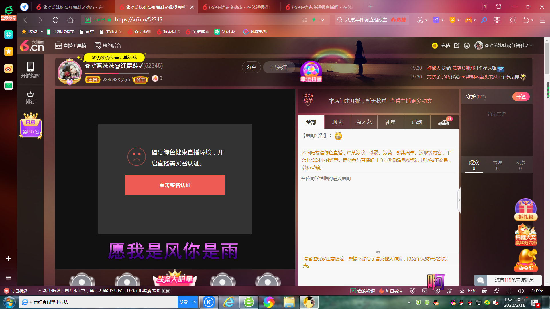Viewport: 550px width, 309px height.
Task: Open browser hamburger menu
Action: 543,20
